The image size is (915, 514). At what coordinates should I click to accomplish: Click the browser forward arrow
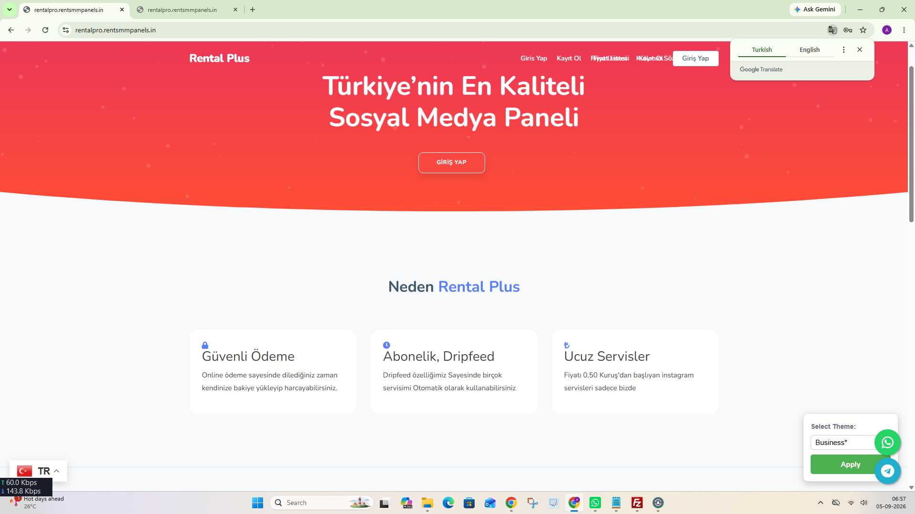(x=28, y=30)
